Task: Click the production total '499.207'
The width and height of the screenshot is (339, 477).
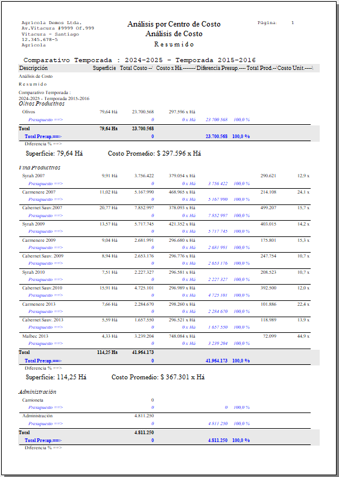Action: [x=268, y=208]
